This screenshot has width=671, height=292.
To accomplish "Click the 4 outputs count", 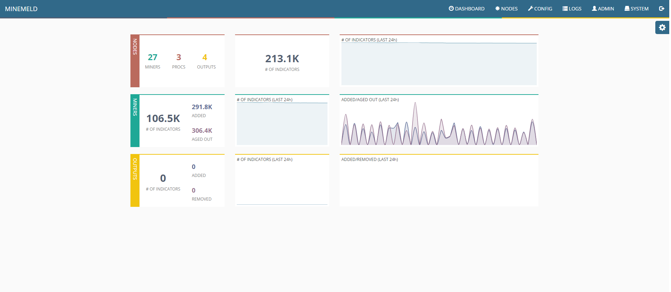I will [205, 57].
